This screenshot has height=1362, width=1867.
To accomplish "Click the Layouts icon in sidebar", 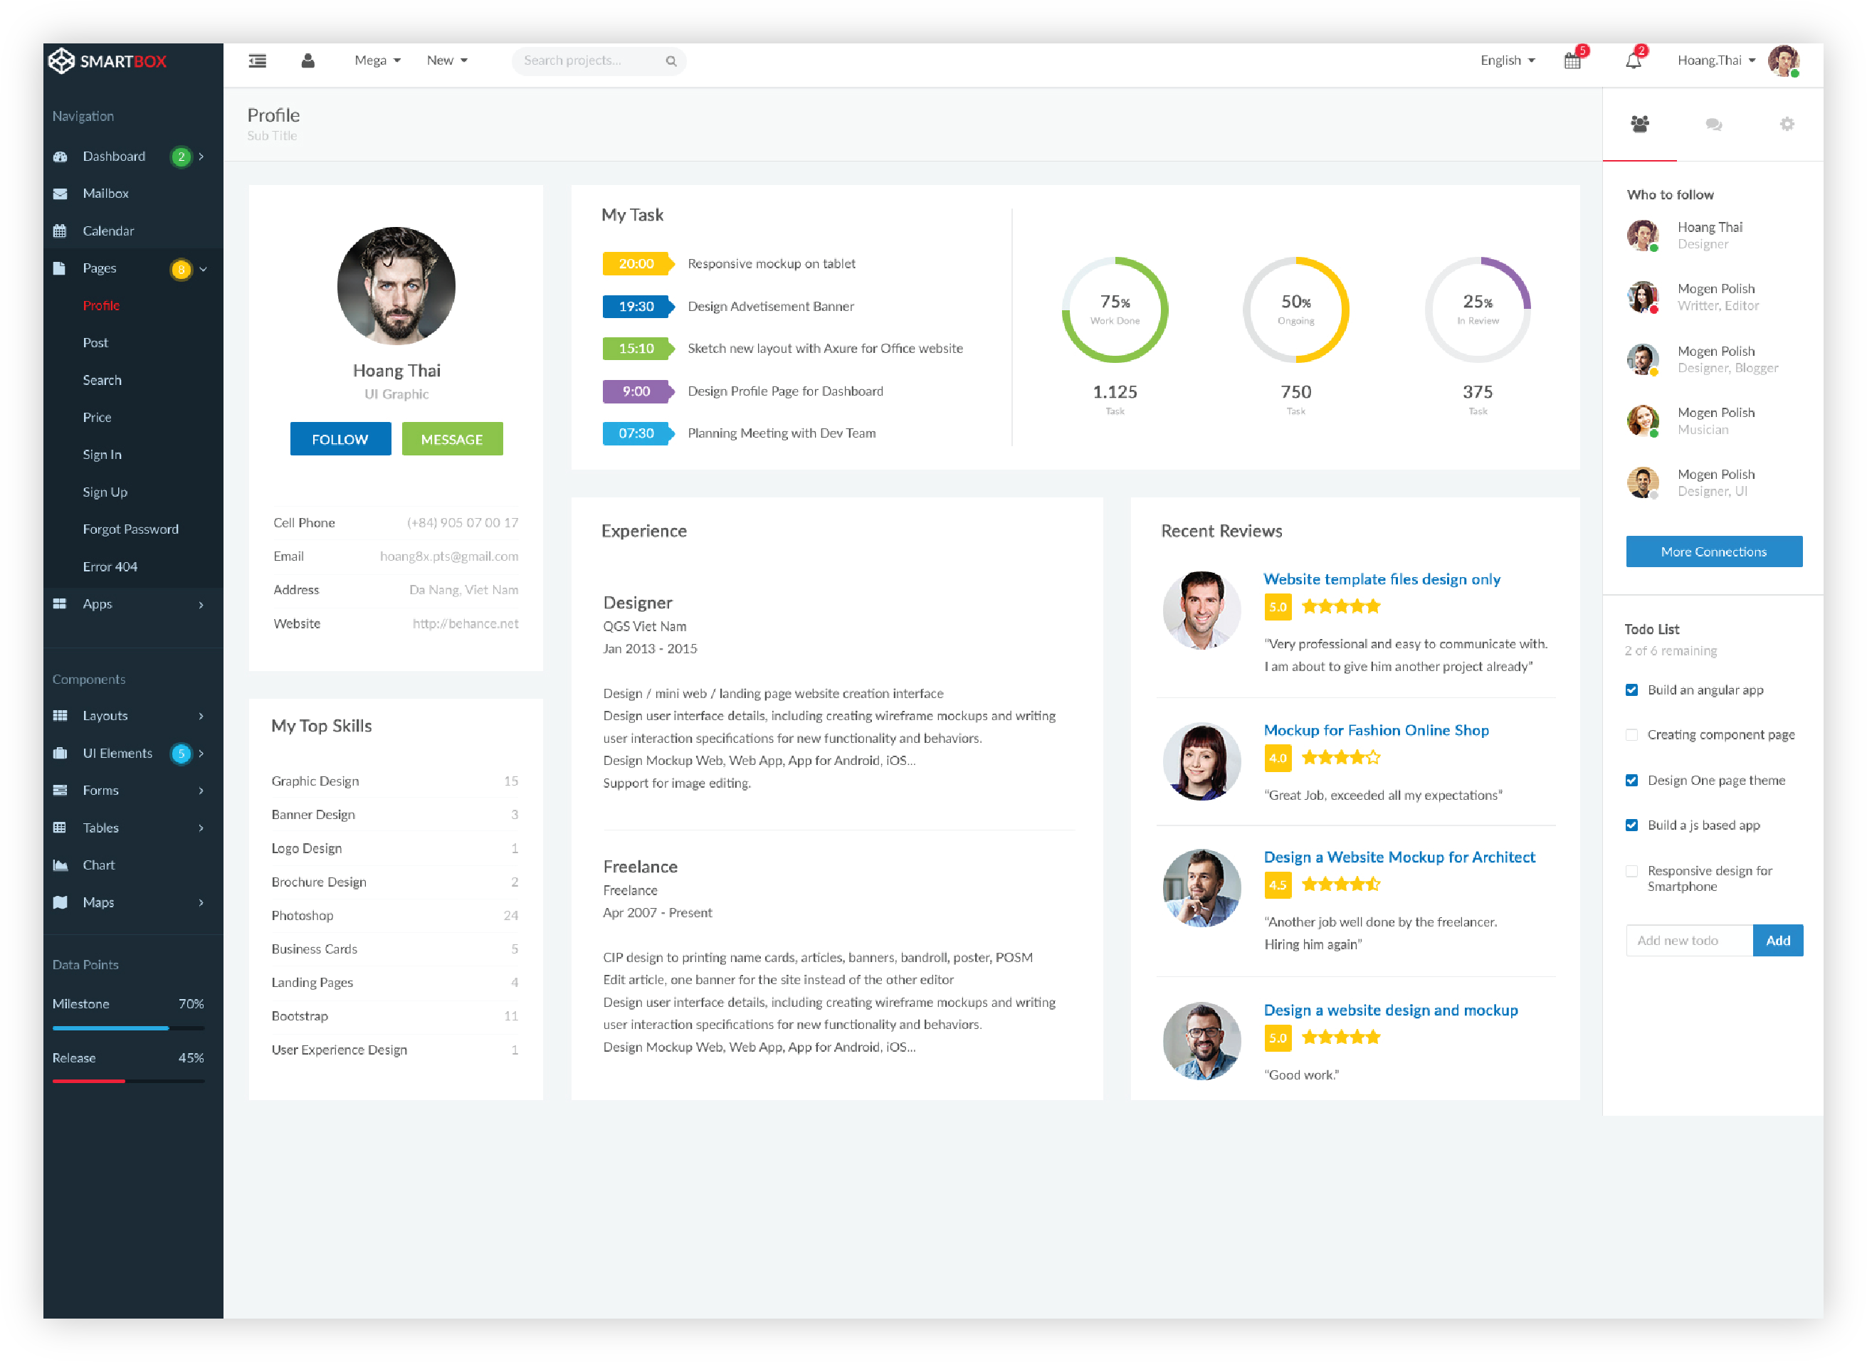I will tap(61, 716).
